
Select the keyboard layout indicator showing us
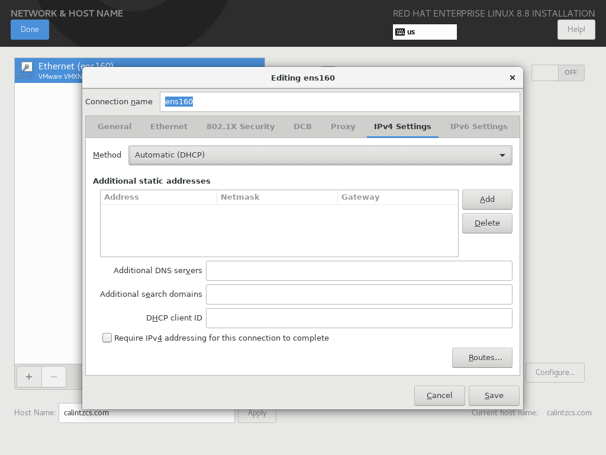[x=424, y=32]
